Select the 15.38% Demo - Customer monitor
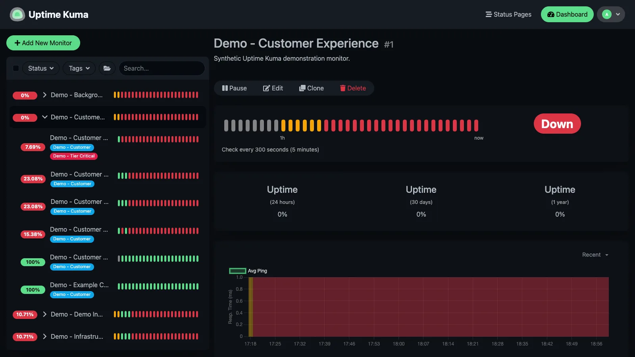This screenshot has width=635, height=357. (108, 234)
